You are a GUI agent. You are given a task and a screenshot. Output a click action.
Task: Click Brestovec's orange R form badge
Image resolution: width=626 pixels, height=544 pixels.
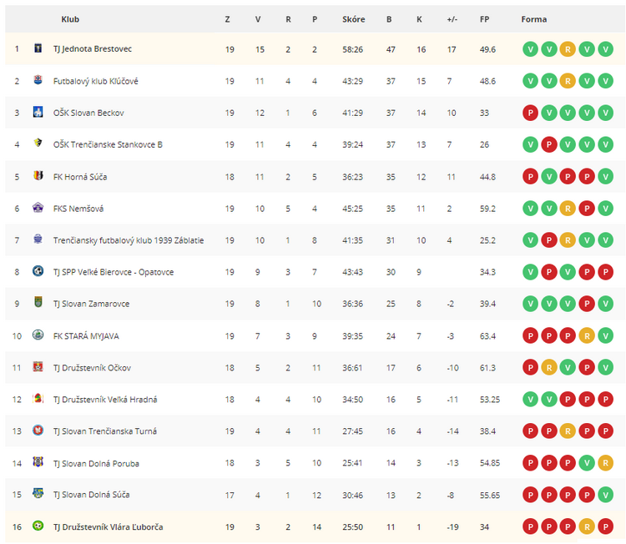point(568,49)
